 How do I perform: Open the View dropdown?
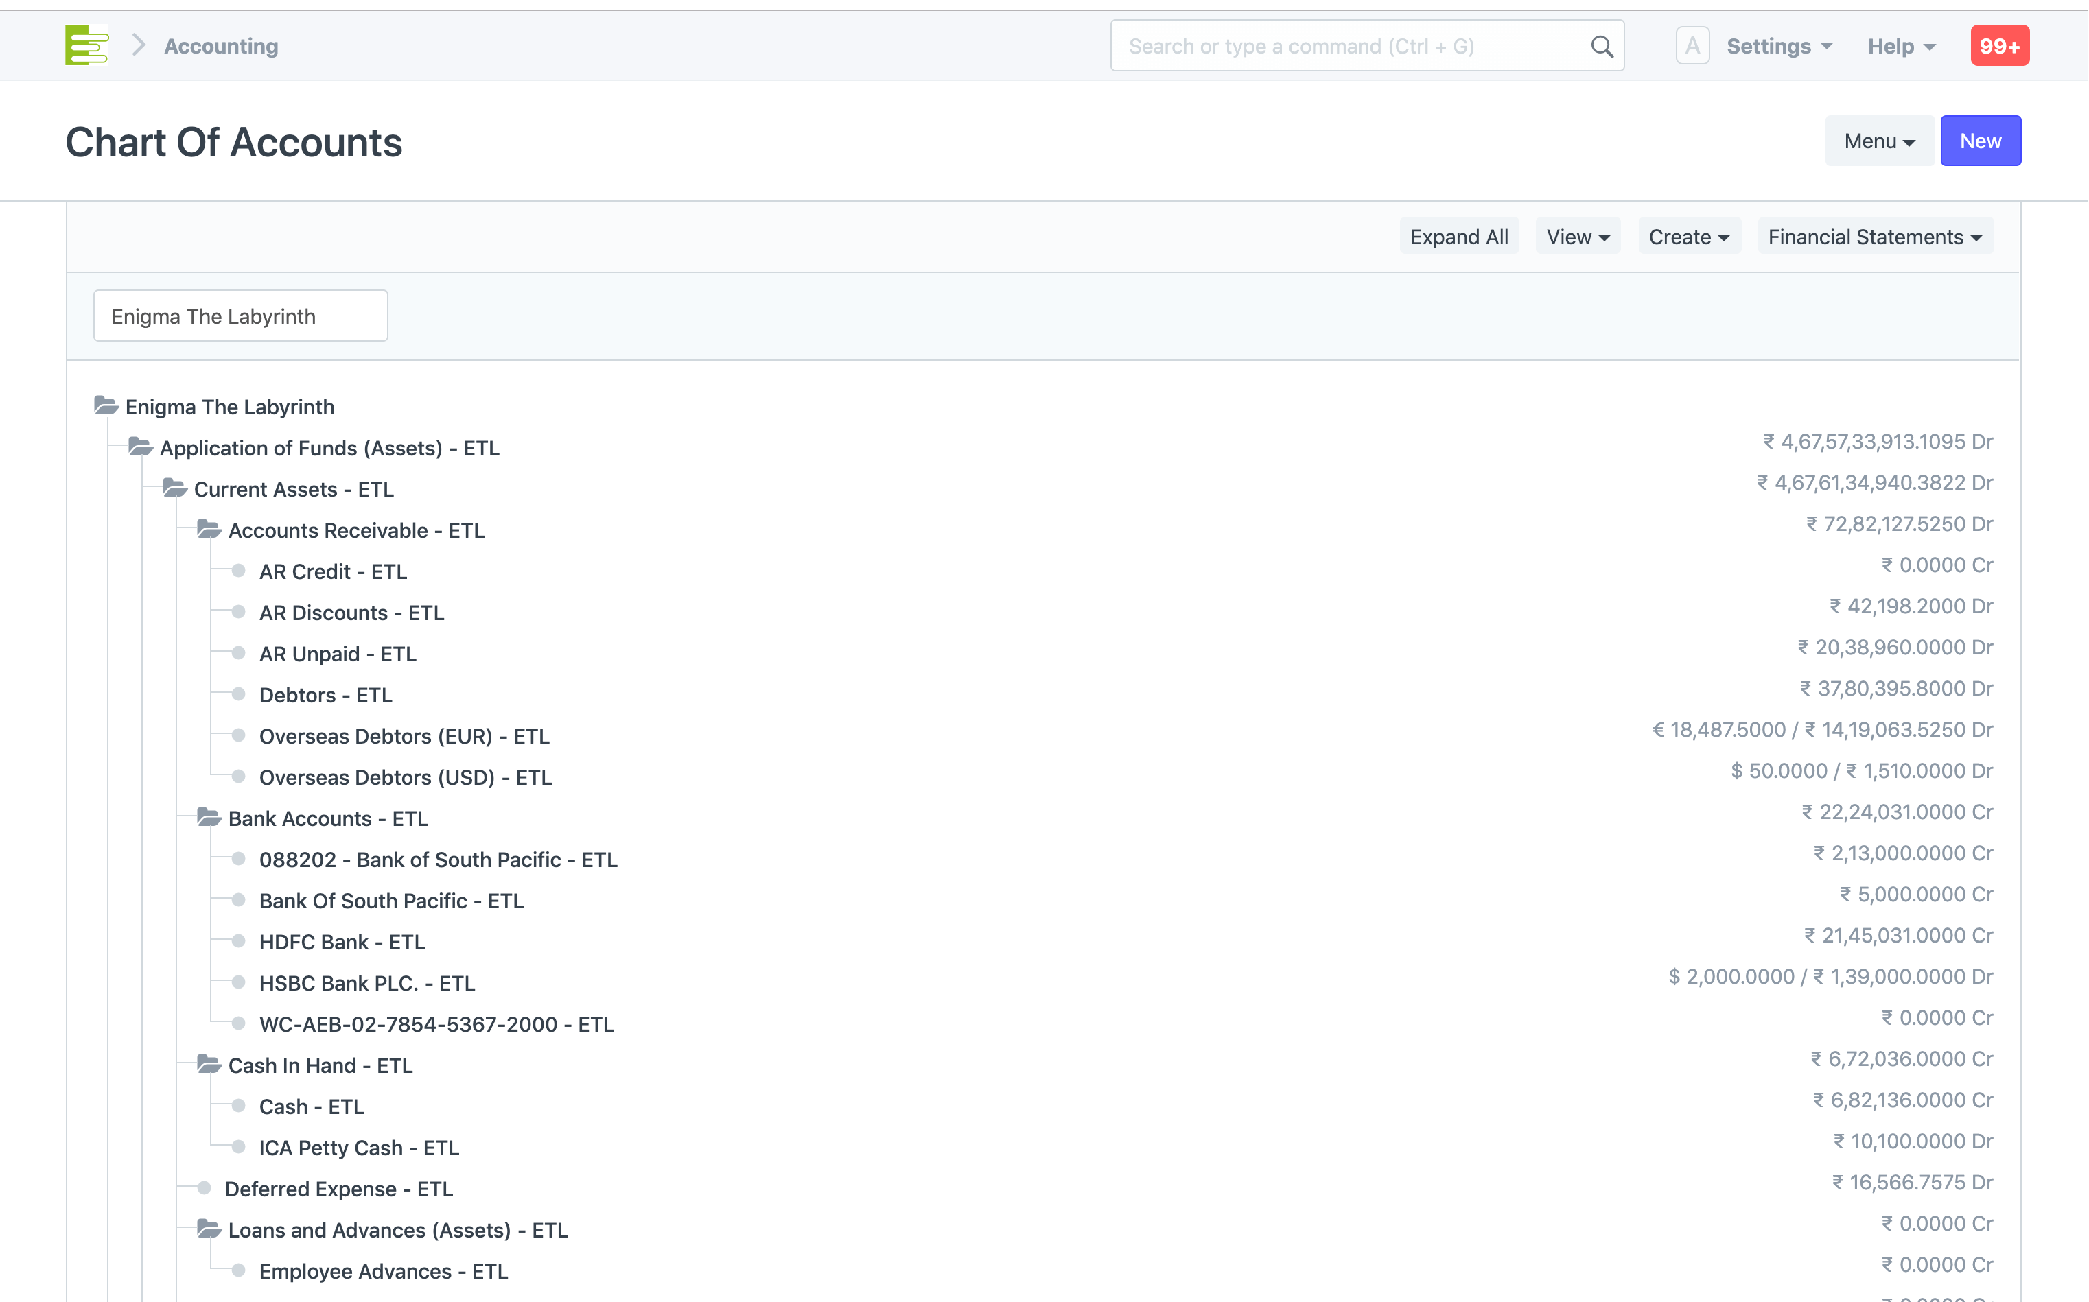pos(1577,237)
